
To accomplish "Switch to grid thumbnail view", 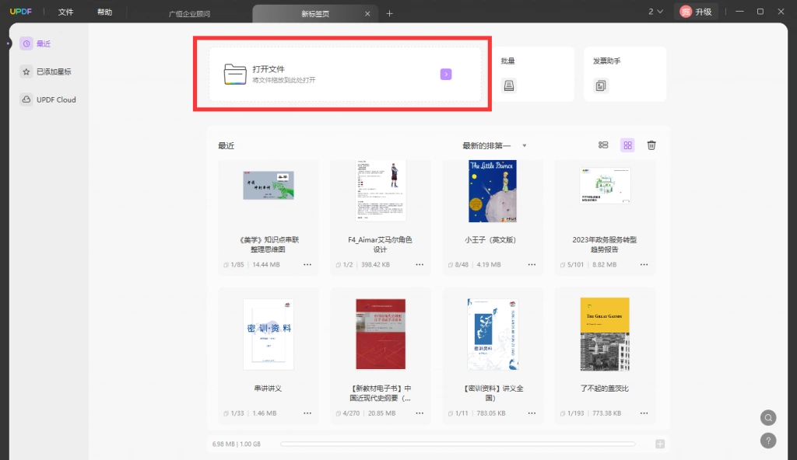I will pos(628,145).
